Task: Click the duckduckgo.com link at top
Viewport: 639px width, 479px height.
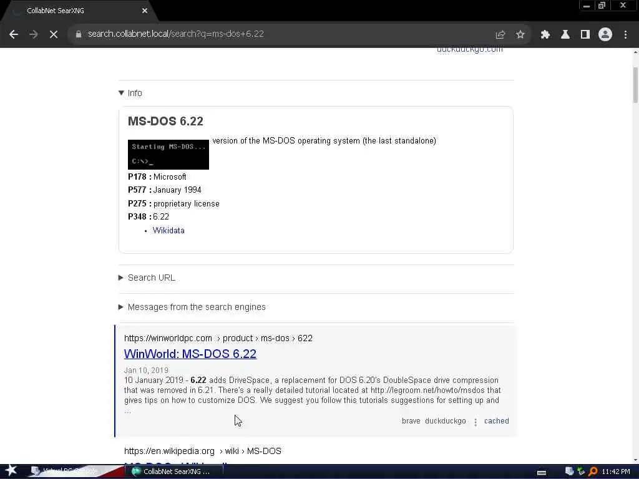Action: [x=469, y=49]
